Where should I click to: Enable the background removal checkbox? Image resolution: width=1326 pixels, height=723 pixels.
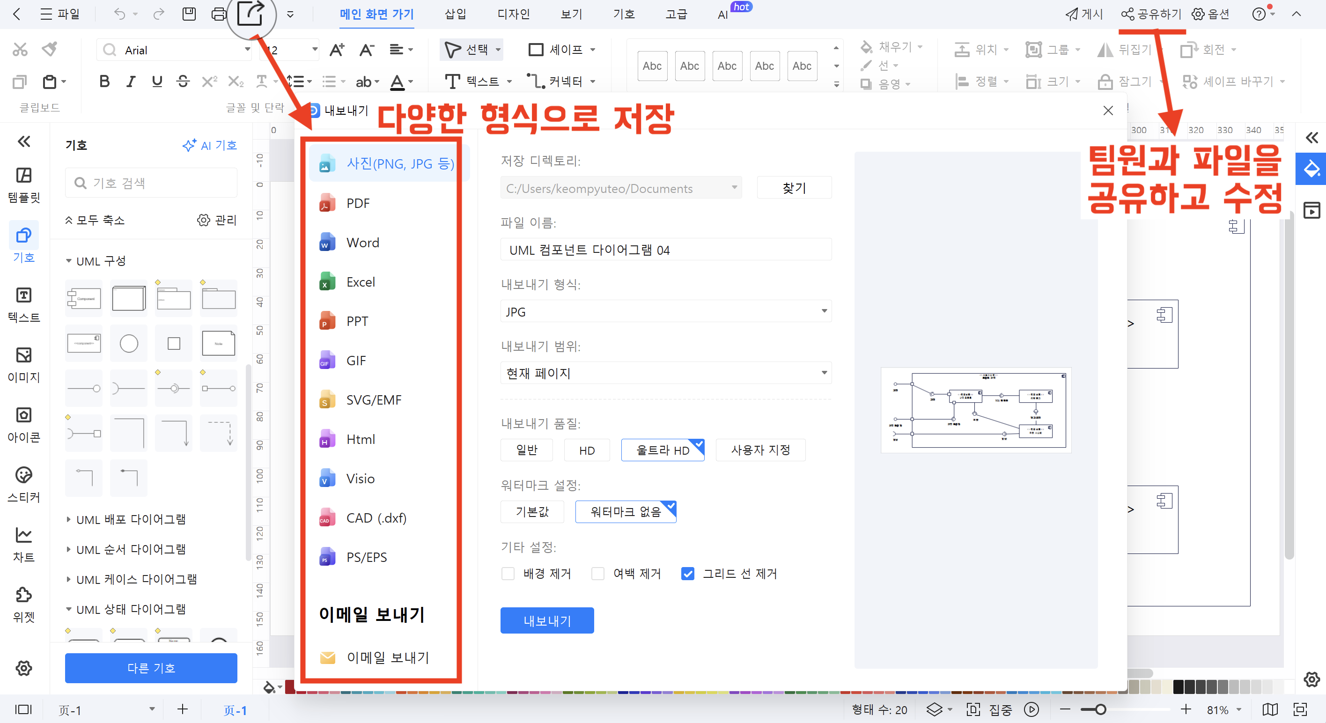click(508, 574)
